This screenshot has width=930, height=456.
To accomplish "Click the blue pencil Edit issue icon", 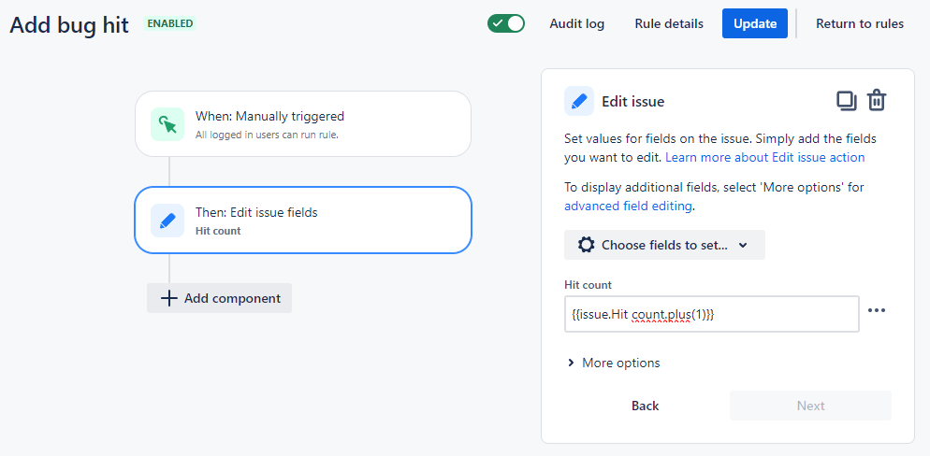I will 579,101.
